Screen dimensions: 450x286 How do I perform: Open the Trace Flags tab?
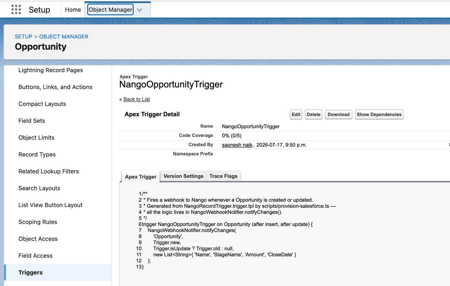(x=223, y=176)
